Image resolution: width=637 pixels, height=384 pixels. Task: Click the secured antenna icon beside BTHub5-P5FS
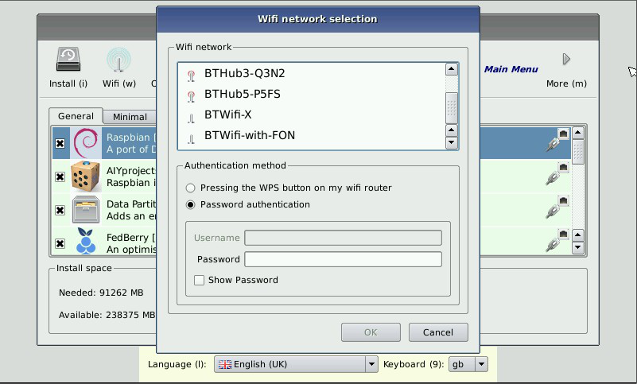[x=191, y=96]
